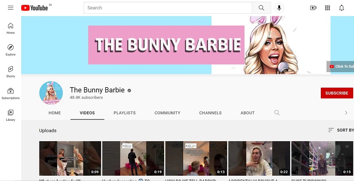Open the 0:09 video thumbnail

click(x=70, y=158)
